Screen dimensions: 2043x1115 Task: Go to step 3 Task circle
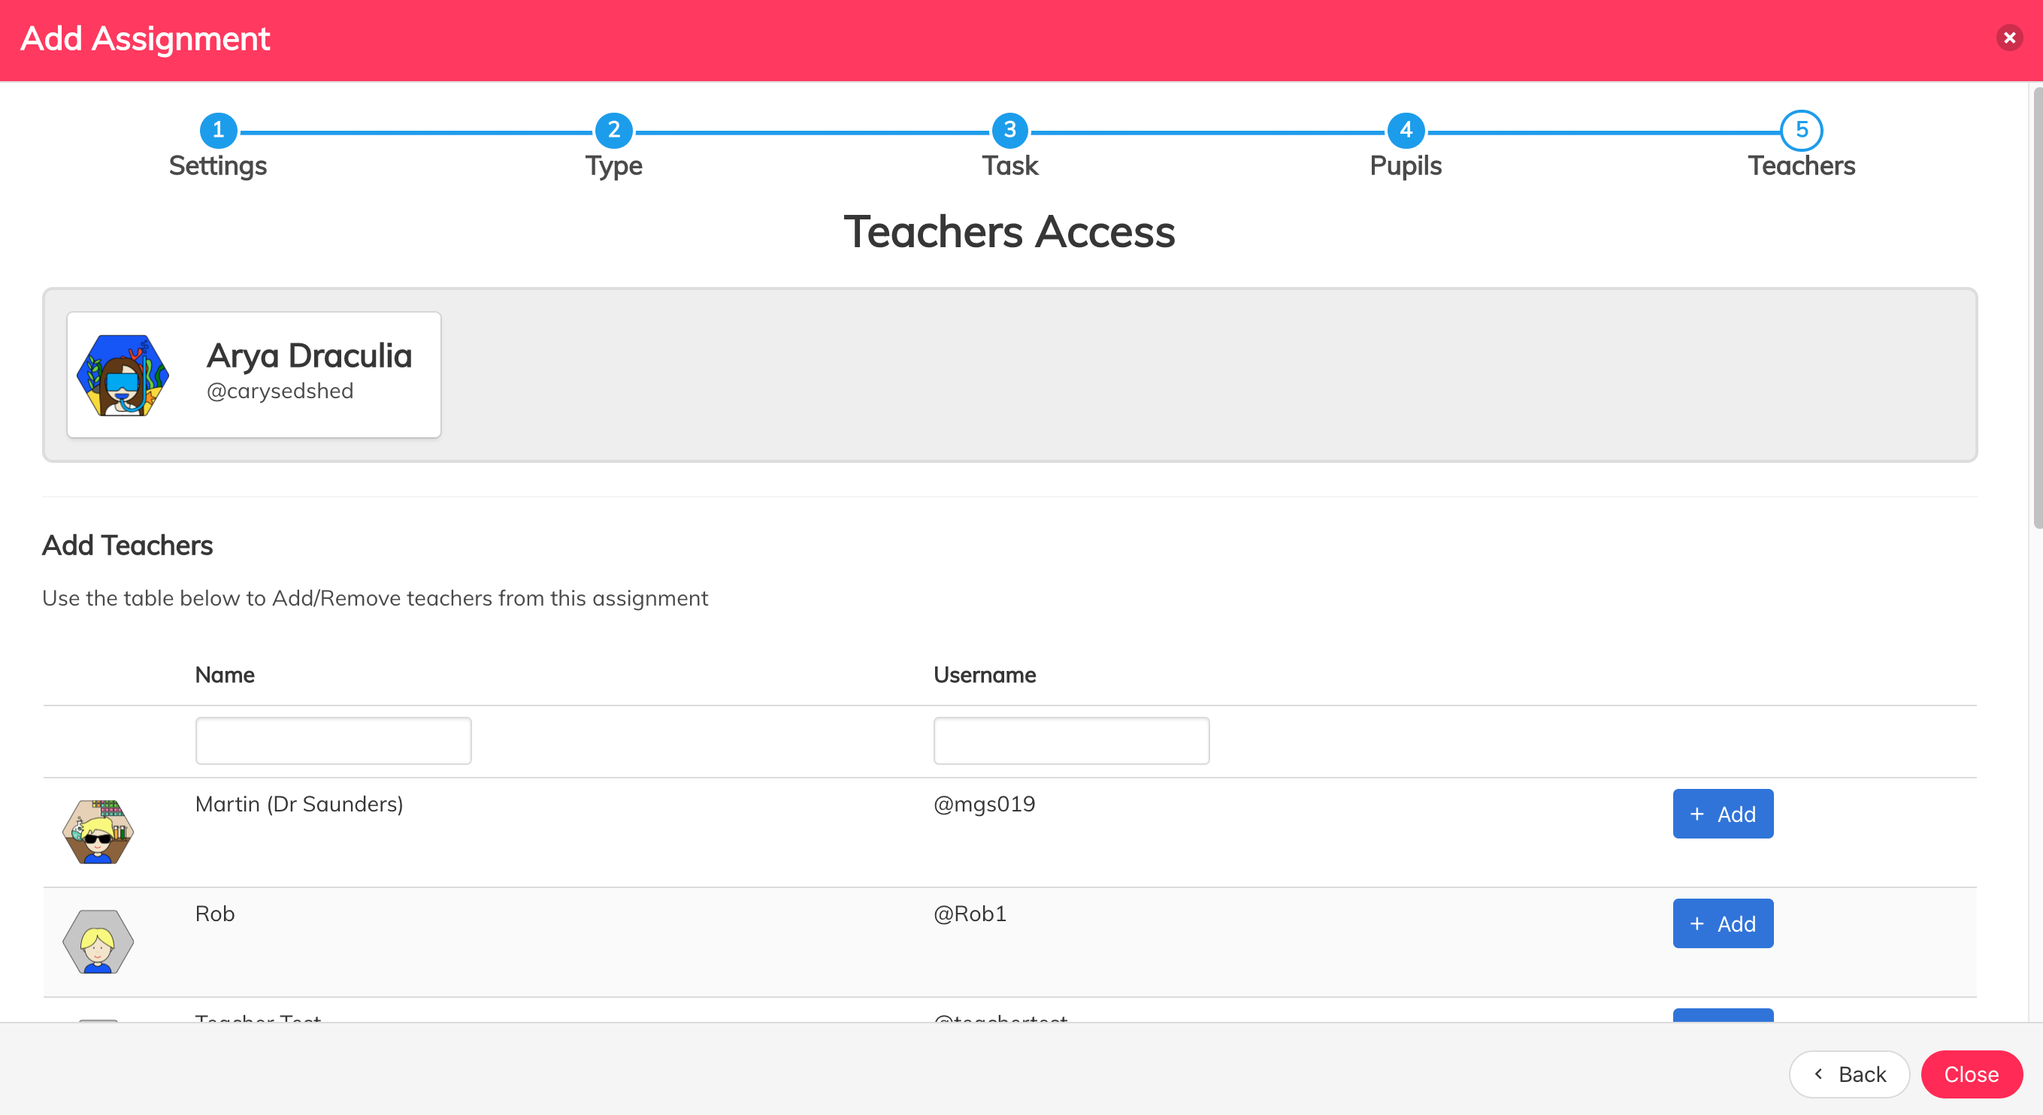coord(1009,130)
